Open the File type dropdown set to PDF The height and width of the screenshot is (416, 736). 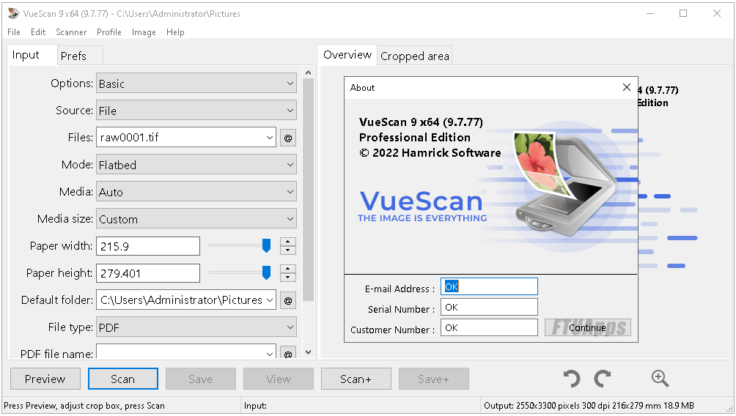coord(196,327)
